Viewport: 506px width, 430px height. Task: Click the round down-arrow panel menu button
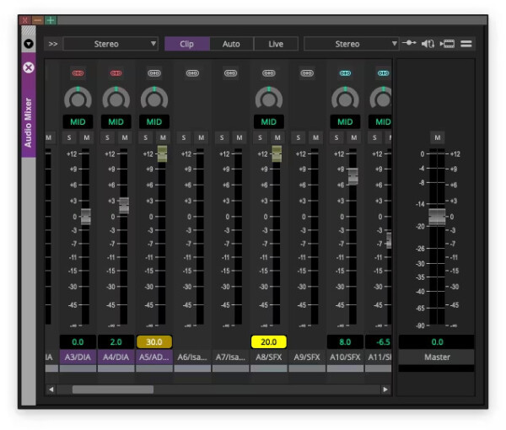pos(29,44)
